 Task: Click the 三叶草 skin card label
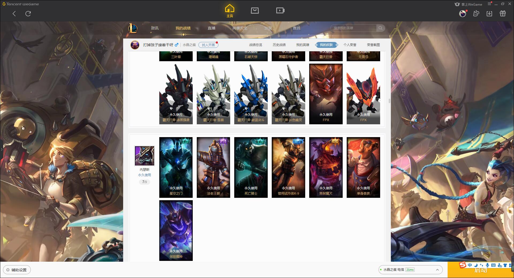click(176, 57)
